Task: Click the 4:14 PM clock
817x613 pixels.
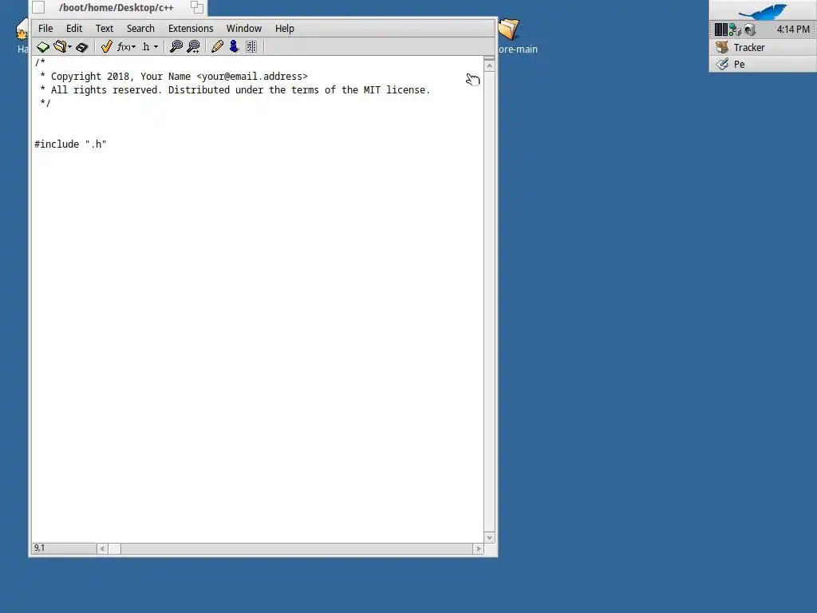Action: pos(793,30)
